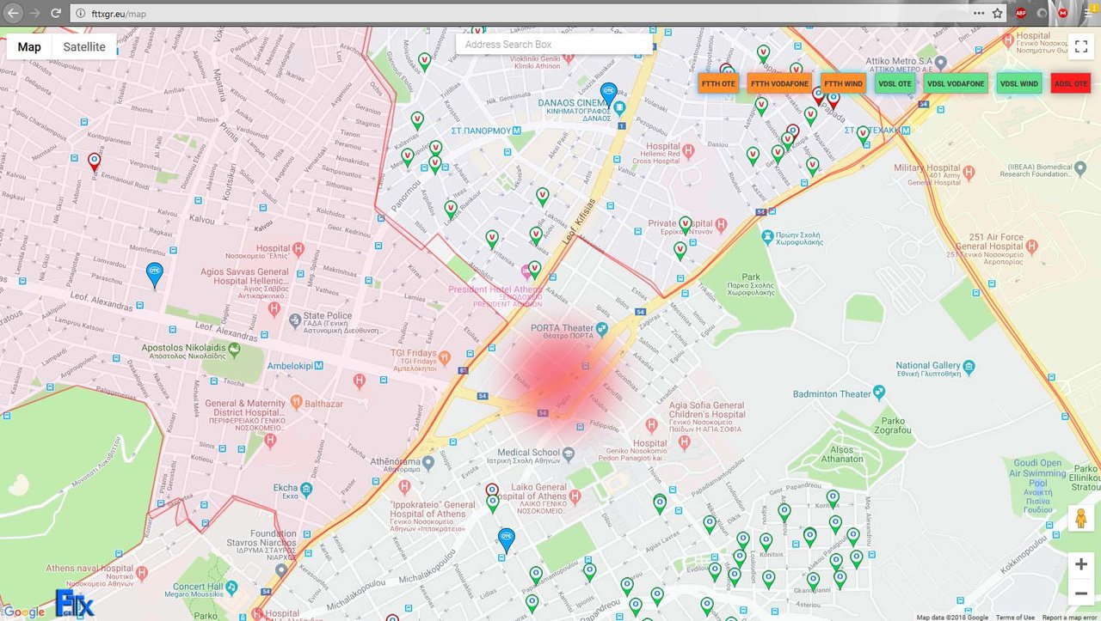Switch to Satellite map view
Screen dimensions: 1101x621
84,46
